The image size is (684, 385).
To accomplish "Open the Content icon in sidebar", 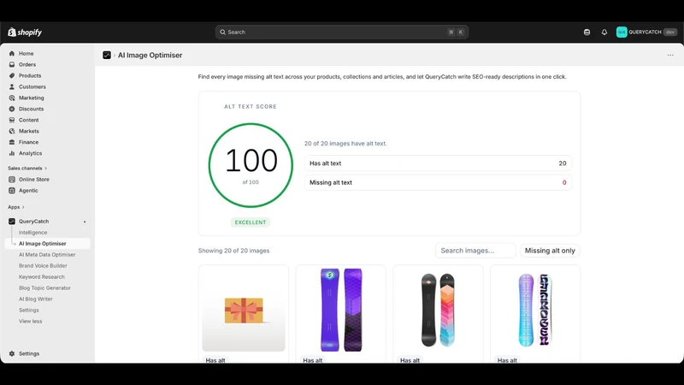I will (12, 120).
